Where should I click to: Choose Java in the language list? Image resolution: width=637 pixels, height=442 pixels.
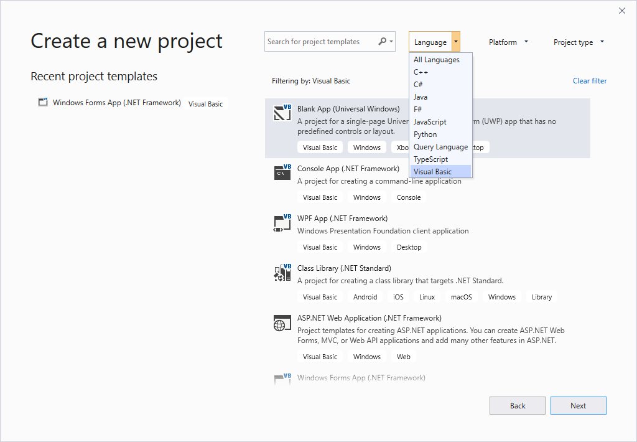click(440, 97)
